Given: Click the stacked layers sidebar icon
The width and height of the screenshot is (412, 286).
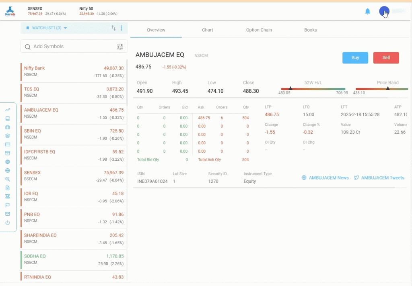Looking at the screenshot, I should [8, 136].
